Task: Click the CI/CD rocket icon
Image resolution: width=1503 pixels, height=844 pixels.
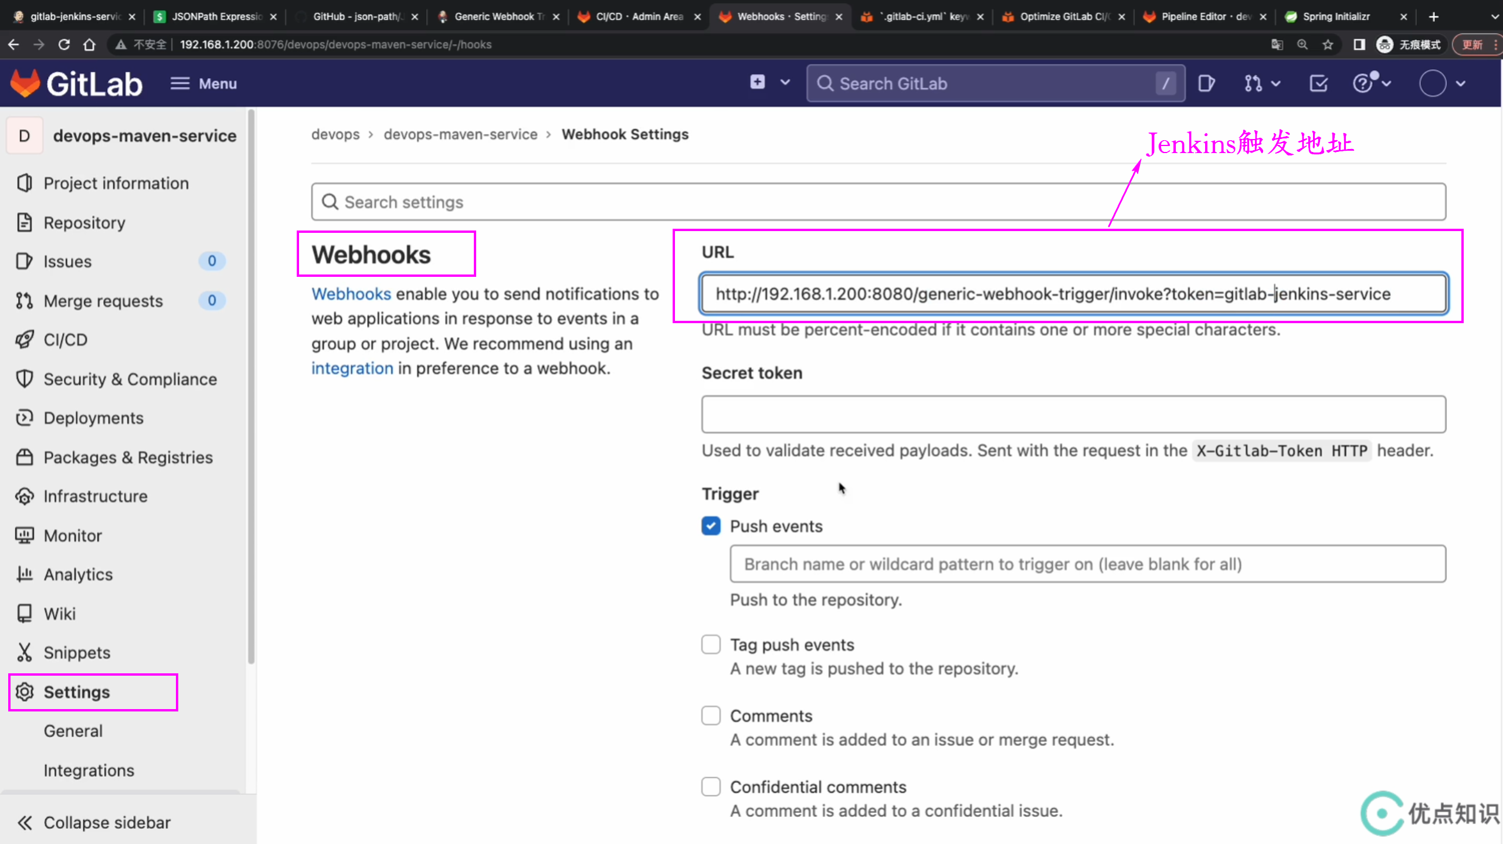Action: pos(24,340)
